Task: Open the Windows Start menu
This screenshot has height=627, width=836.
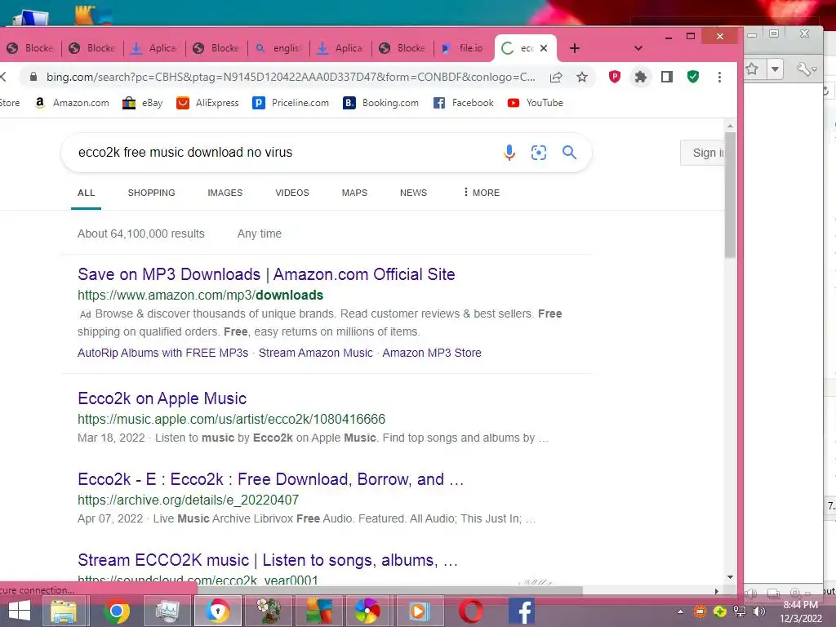Action: [x=20, y=611]
